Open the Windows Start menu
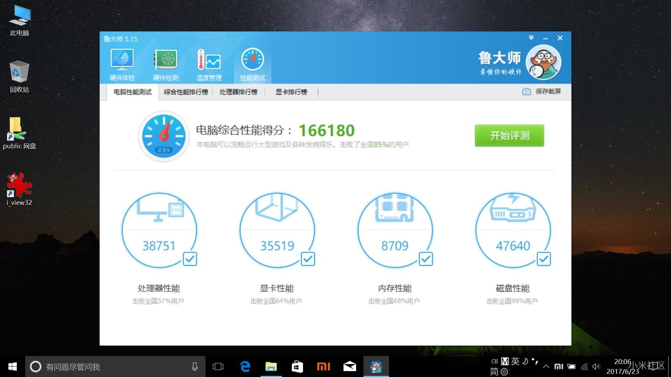Image resolution: width=671 pixels, height=377 pixels. (x=13, y=367)
